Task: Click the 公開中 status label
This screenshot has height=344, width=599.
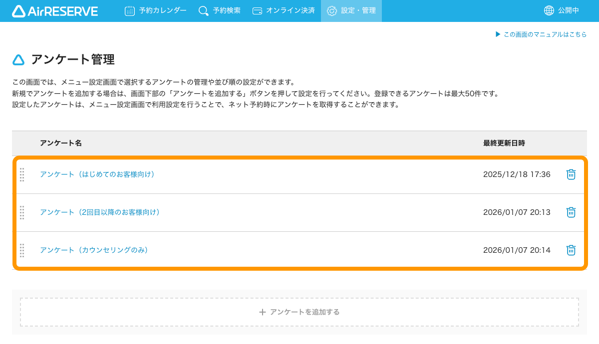Action: coord(569,10)
